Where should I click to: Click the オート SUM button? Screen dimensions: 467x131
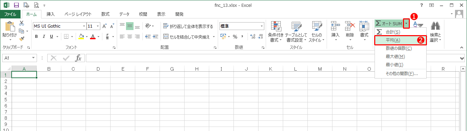tap(389, 24)
